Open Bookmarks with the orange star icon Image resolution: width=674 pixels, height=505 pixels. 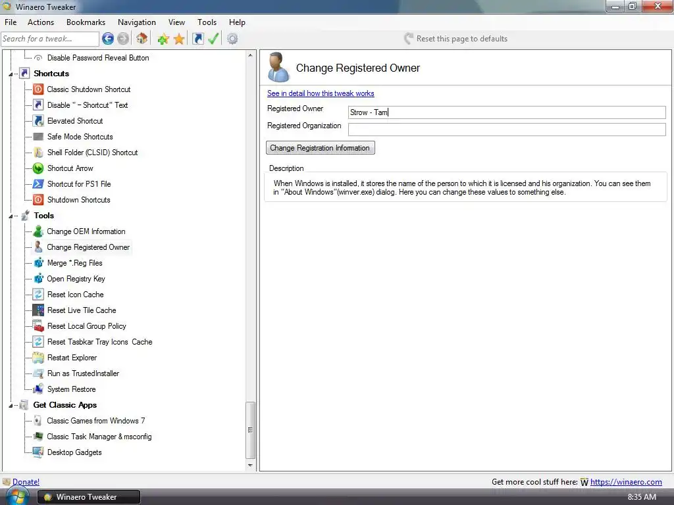[x=179, y=39]
